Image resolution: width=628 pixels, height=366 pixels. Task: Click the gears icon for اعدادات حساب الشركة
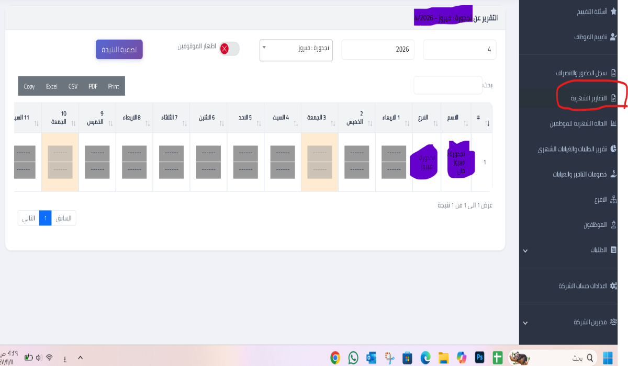(x=614, y=286)
